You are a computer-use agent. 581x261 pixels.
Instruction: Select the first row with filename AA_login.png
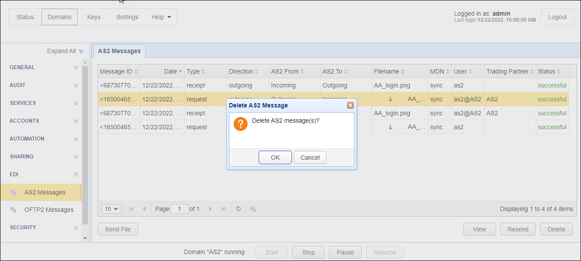tap(333, 85)
